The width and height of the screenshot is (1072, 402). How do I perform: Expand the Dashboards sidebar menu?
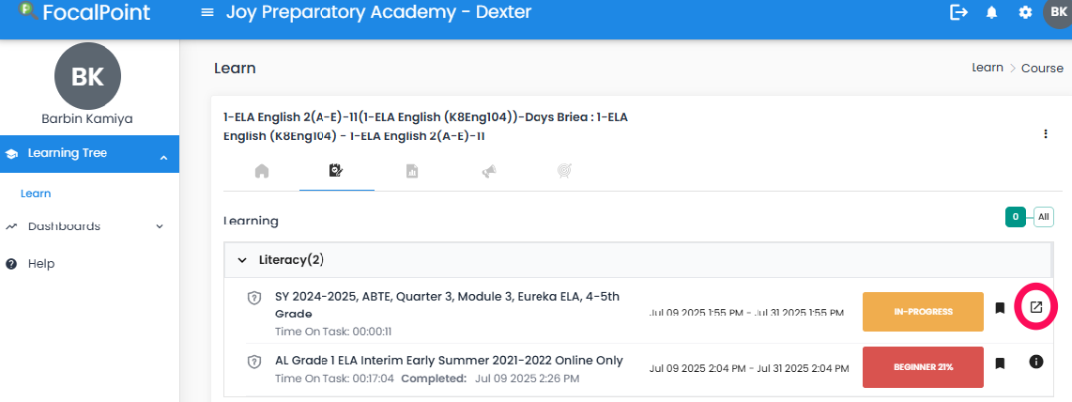[160, 226]
